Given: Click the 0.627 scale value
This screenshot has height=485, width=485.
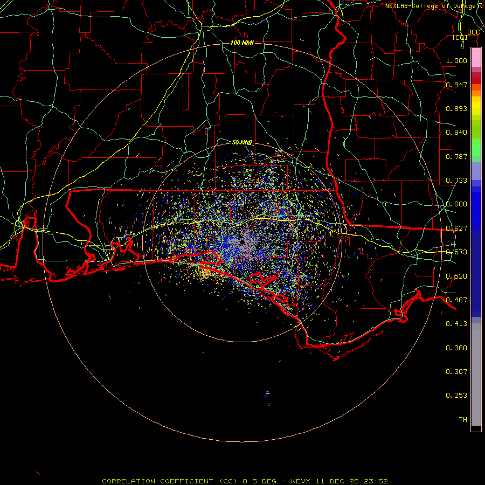Looking at the screenshot, I should pyautogui.click(x=456, y=228).
